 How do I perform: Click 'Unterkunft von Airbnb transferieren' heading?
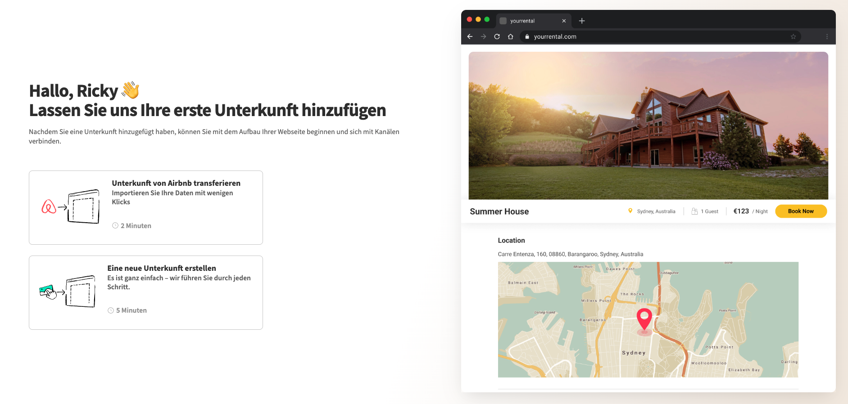(176, 183)
